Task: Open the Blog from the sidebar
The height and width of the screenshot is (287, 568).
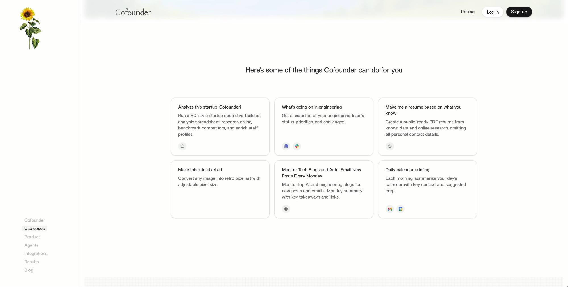Action: pos(29,270)
